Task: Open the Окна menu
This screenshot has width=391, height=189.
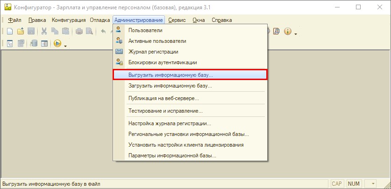Action: (x=199, y=20)
